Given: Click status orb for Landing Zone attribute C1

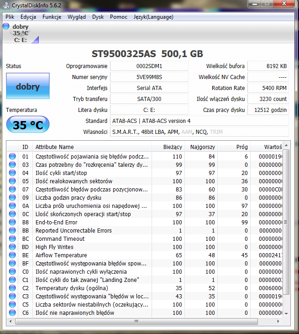Looking at the screenshot, I should tap(12, 280).
